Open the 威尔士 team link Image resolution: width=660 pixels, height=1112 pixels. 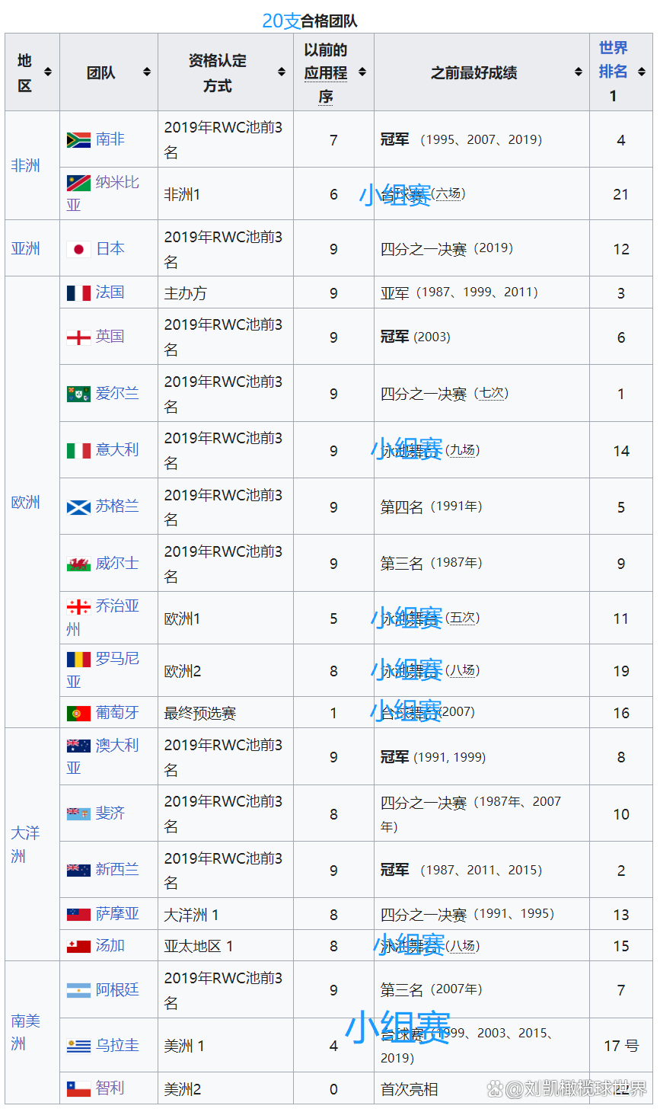pyautogui.click(x=117, y=563)
